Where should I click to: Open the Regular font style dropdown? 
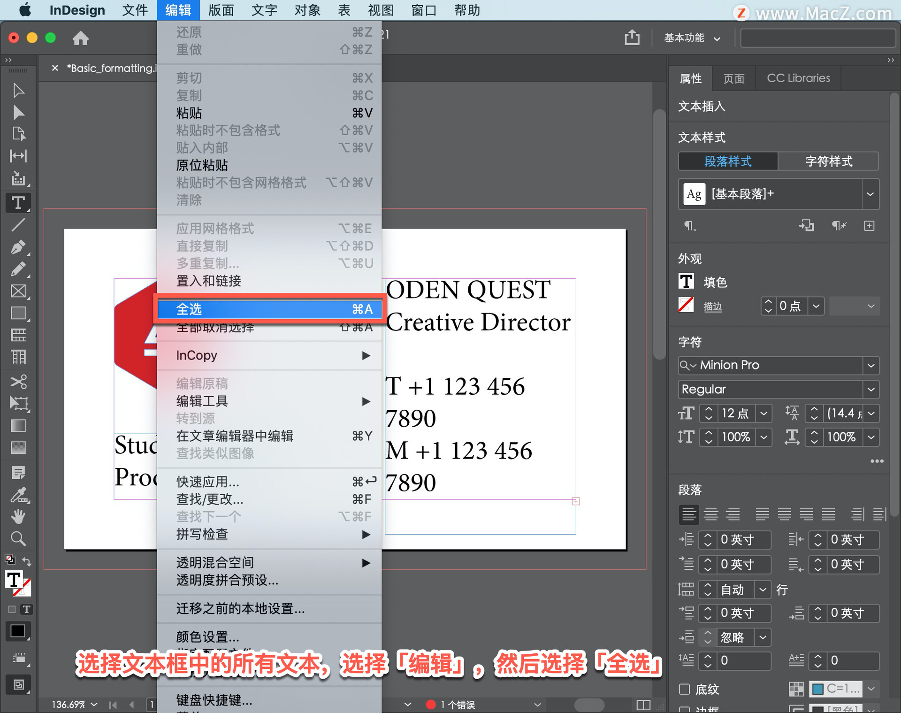pyautogui.click(x=871, y=389)
